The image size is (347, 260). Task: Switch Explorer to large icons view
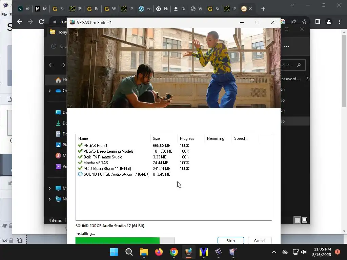[x=305, y=220]
